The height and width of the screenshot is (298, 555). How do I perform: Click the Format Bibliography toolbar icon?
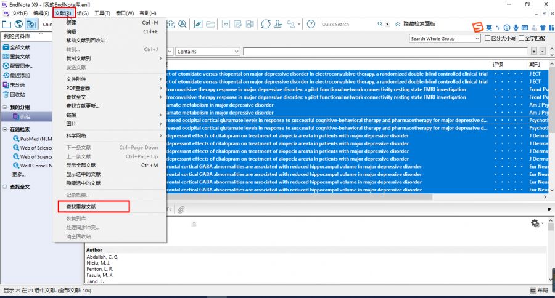[238, 24]
